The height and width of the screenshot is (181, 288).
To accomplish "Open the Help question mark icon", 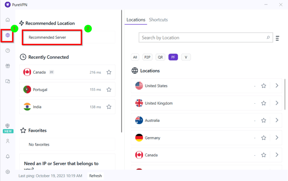I will pyautogui.click(x=7, y=50).
